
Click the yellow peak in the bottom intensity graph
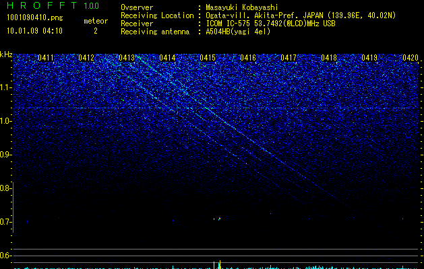(x=220, y=264)
